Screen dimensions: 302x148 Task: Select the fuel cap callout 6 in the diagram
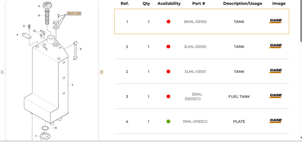[x=39, y=6]
